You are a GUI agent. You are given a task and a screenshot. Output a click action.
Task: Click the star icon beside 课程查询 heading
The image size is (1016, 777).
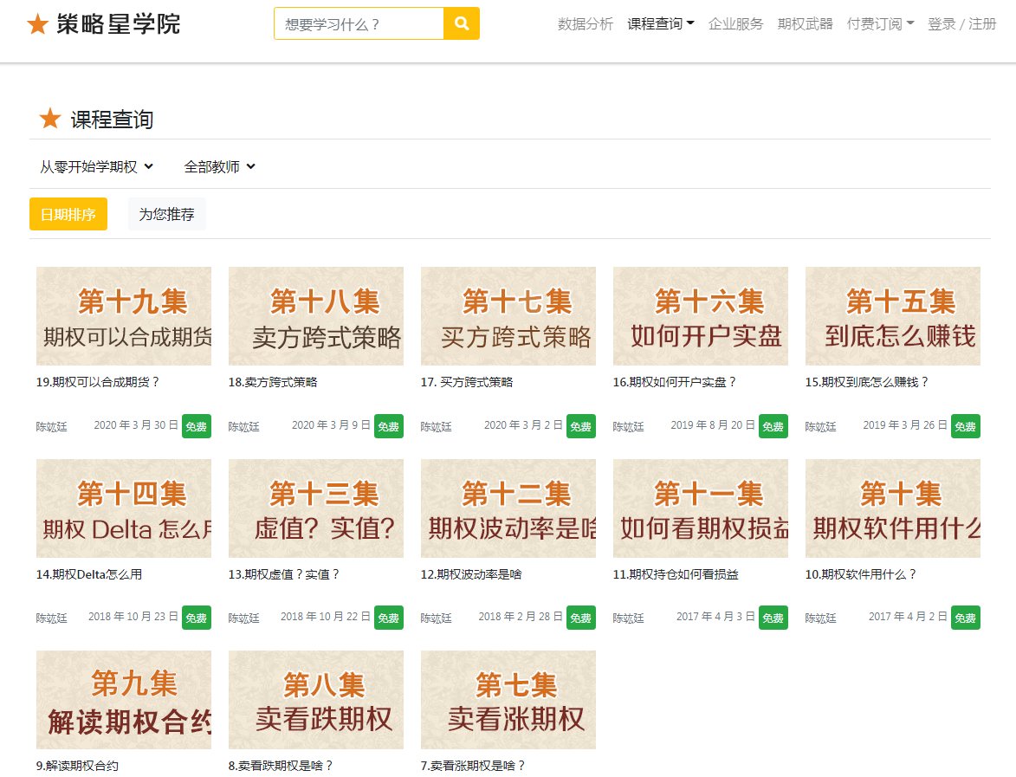pyautogui.click(x=49, y=119)
